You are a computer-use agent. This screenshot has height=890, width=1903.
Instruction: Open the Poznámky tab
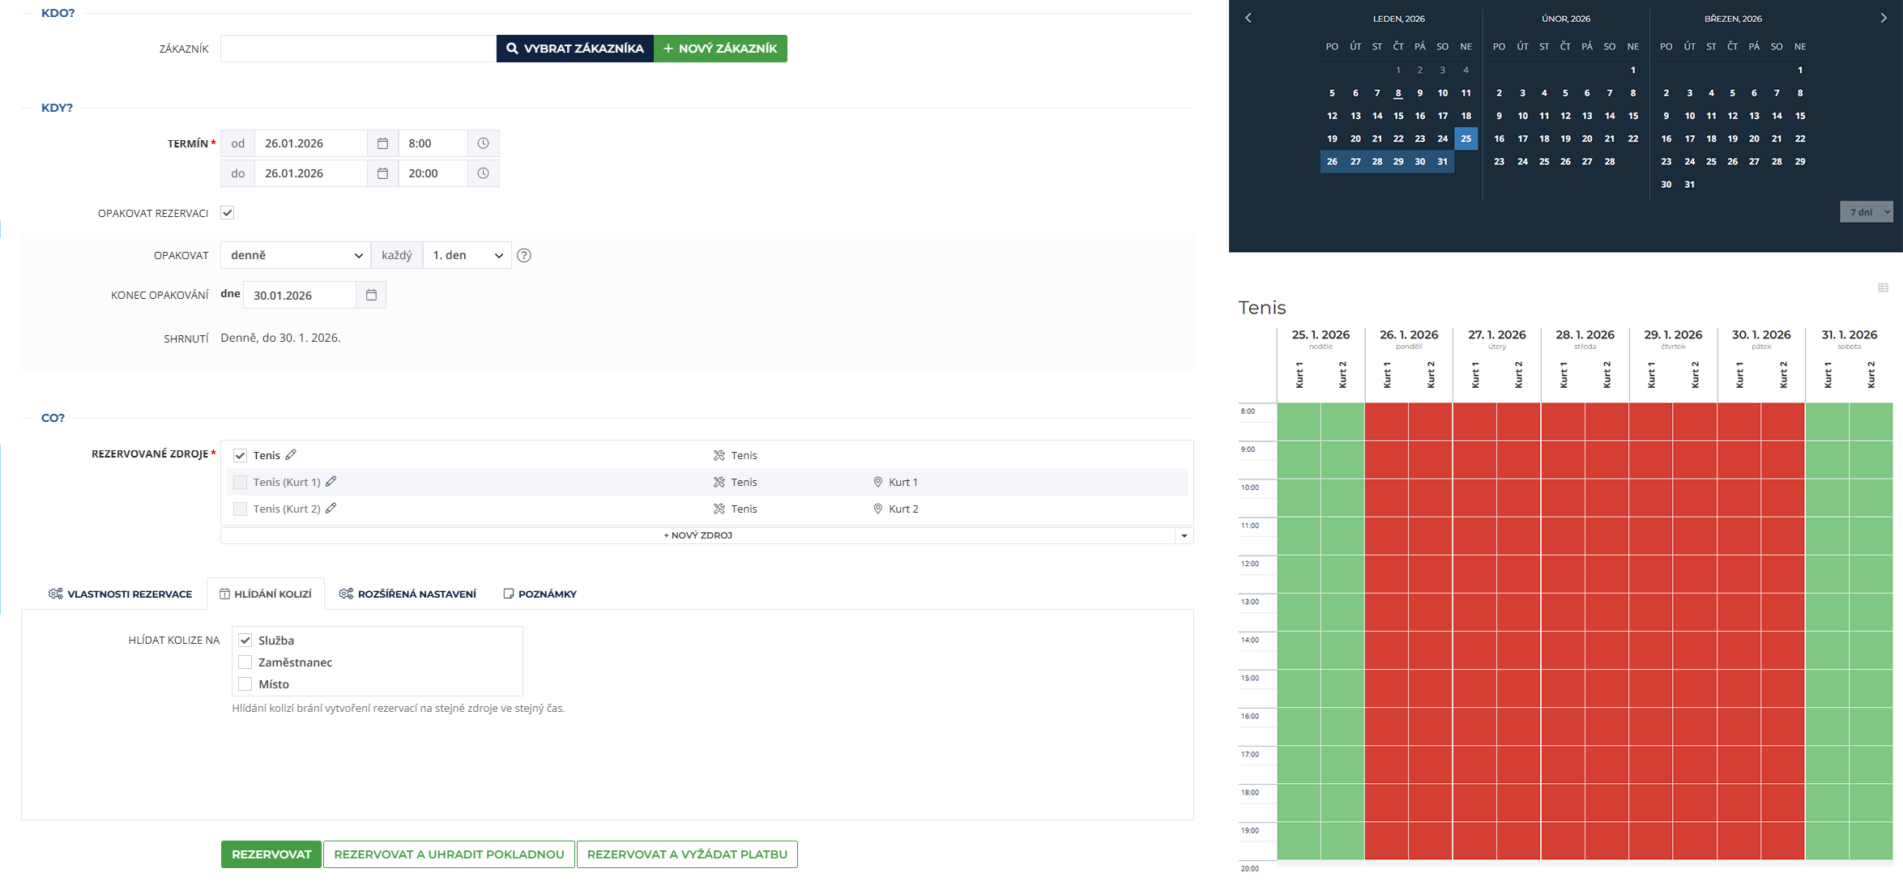pos(540,594)
